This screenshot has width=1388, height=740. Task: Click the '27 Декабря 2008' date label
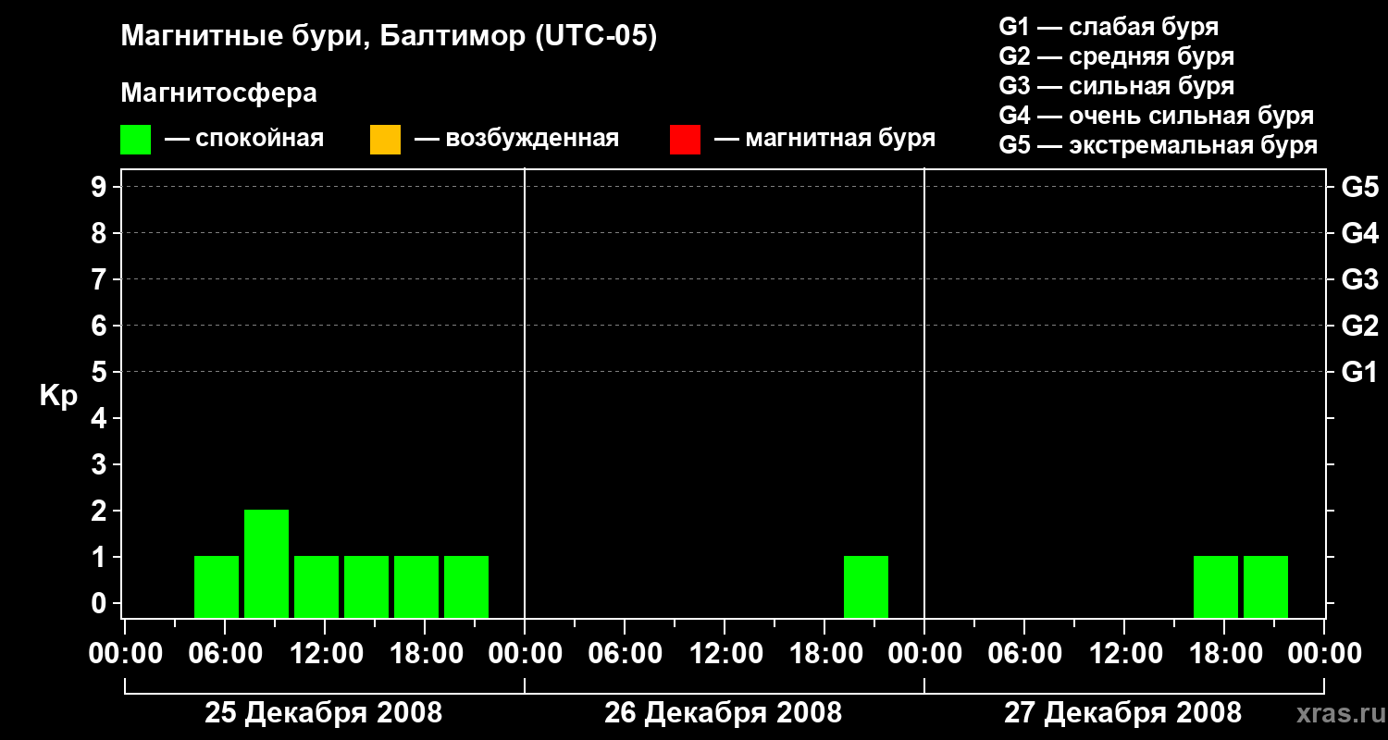(x=1123, y=713)
